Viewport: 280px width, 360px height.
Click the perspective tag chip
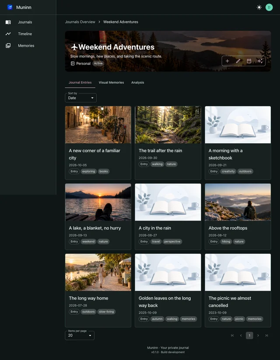coord(172,242)
